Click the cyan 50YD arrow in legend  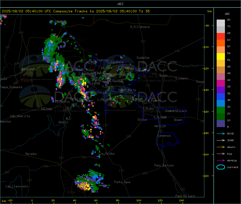(x=221, y=133)
